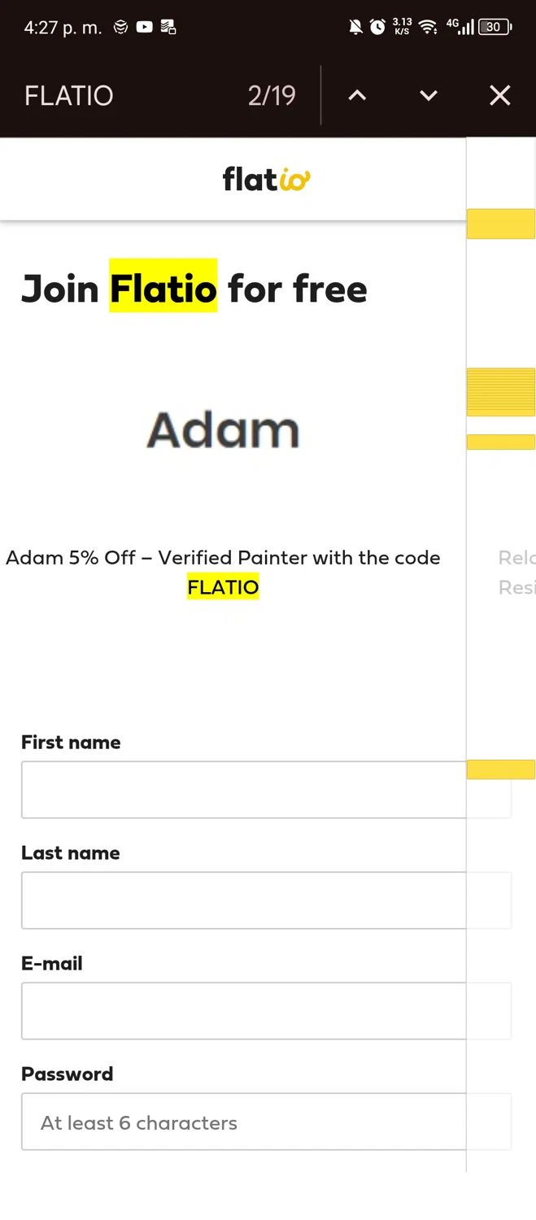Focus the Password field
Screen dimensions: 536x1220
266,1122
